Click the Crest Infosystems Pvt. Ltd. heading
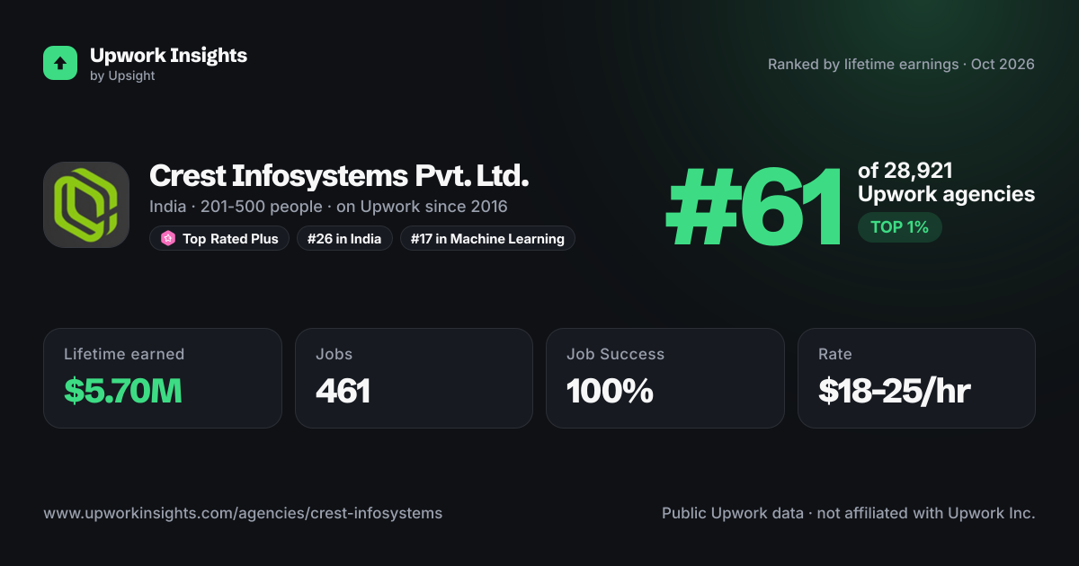 point(339,175)
